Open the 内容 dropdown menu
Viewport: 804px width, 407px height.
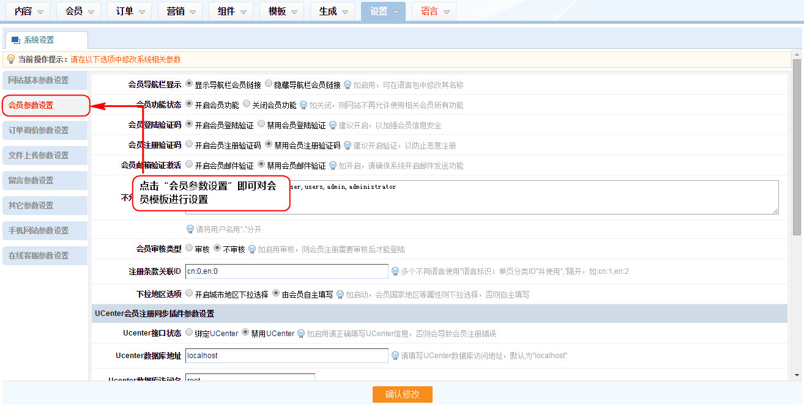(29, 12)
